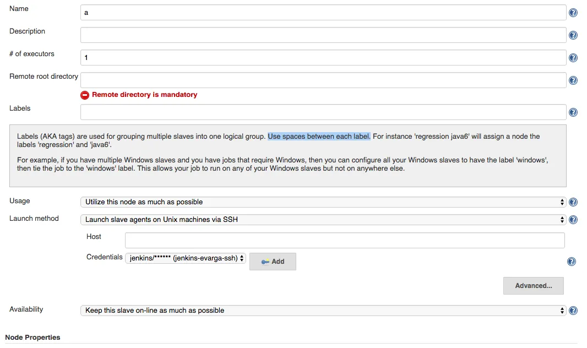587x348 pixels.
Task: Click the Labels text field
Action: pos(323,112)
